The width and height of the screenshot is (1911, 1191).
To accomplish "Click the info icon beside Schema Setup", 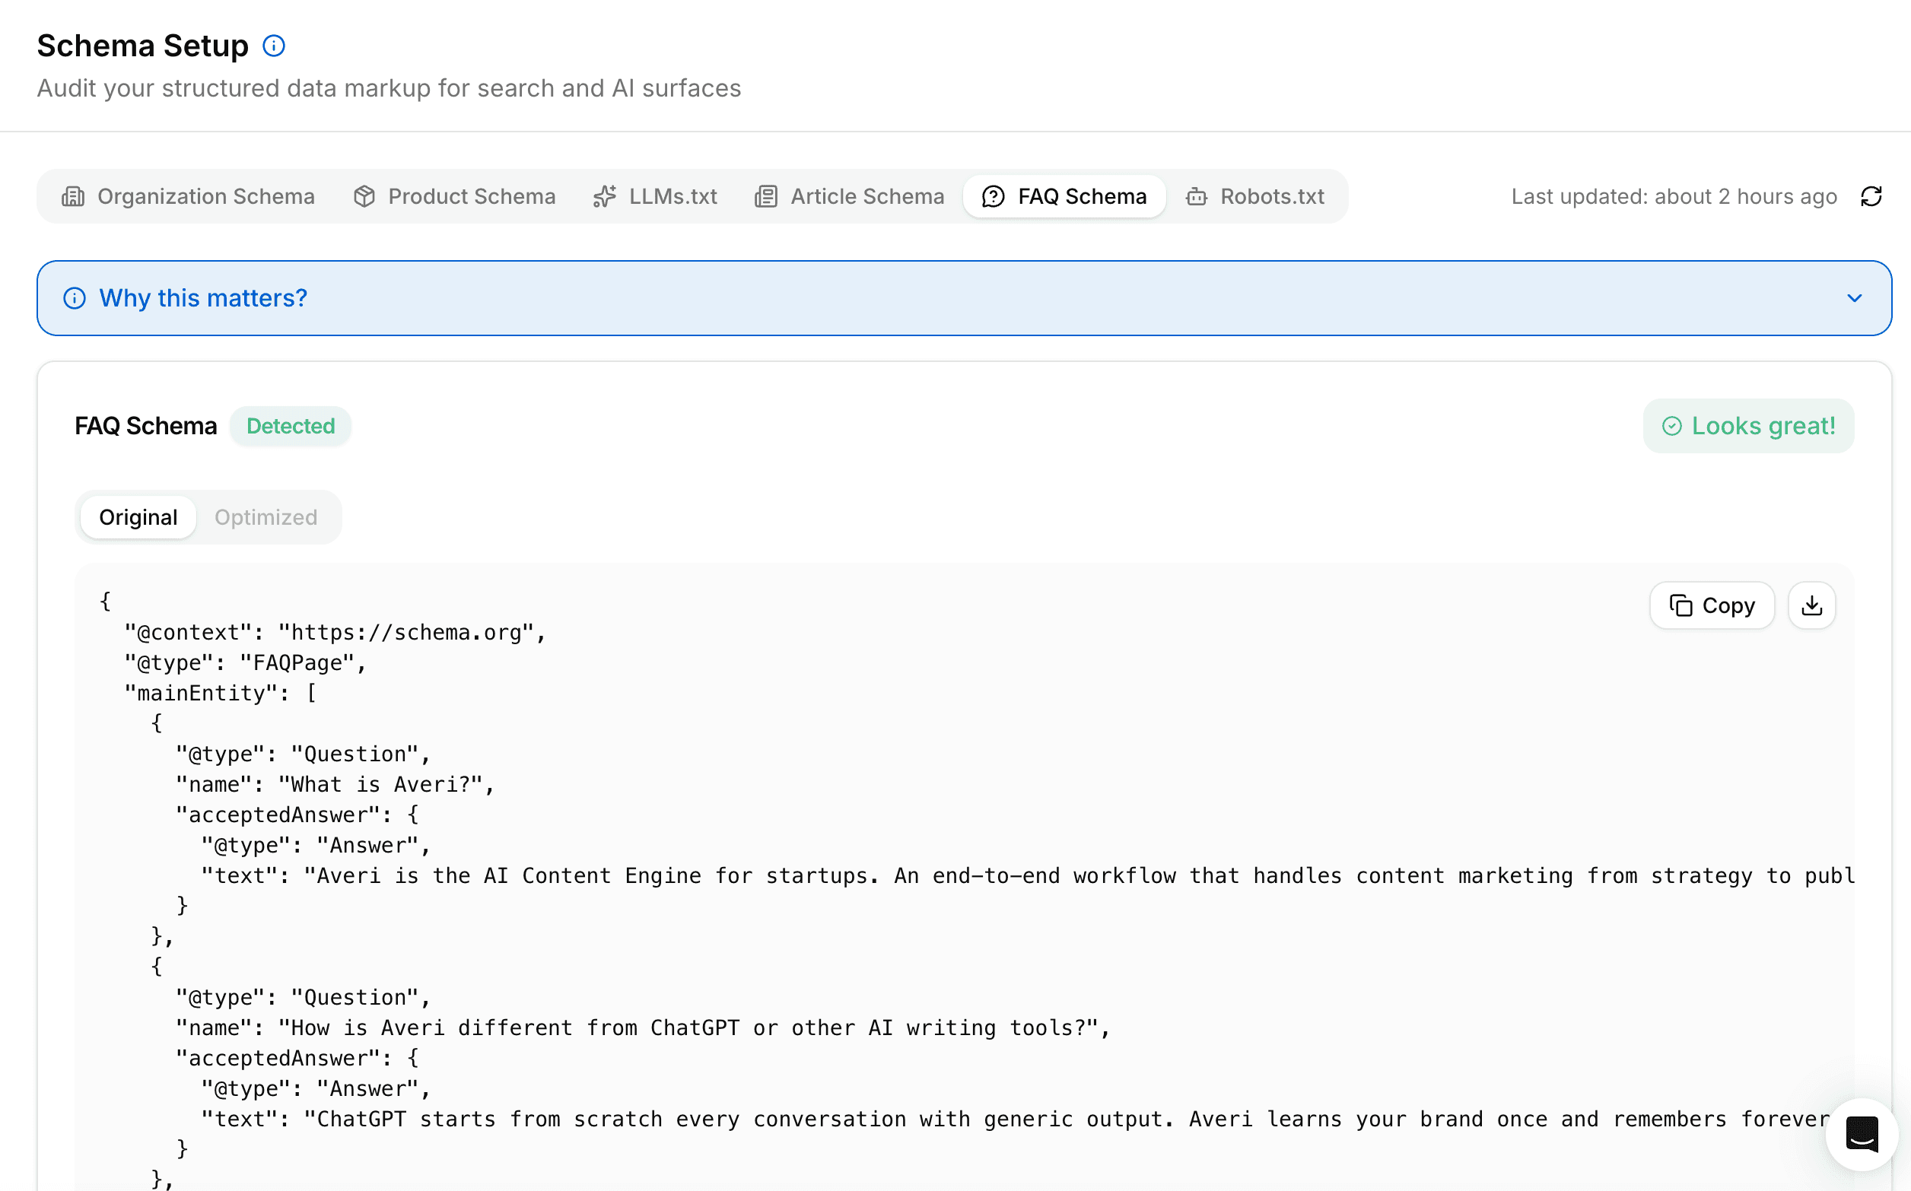I will pyautogui.click(x=273, y=46).
